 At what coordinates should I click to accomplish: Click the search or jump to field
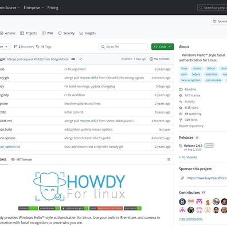point(212,8)
